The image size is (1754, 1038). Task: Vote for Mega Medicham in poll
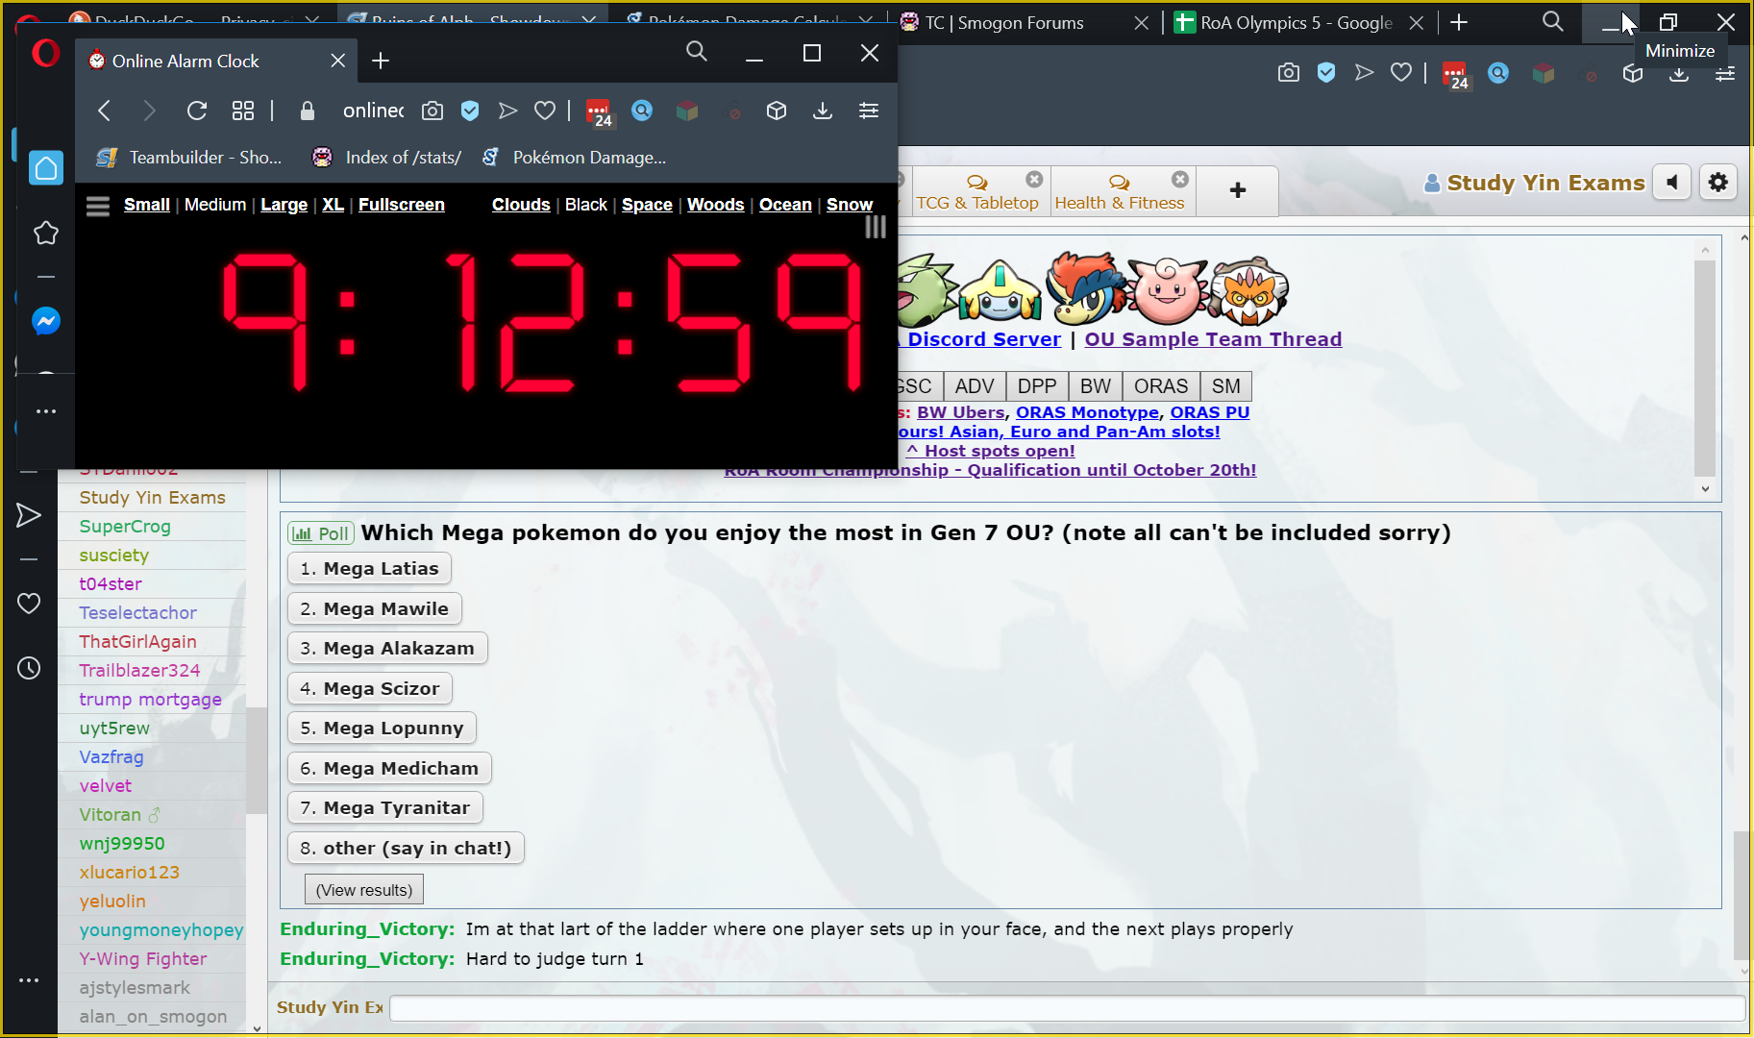pos(389,768)
